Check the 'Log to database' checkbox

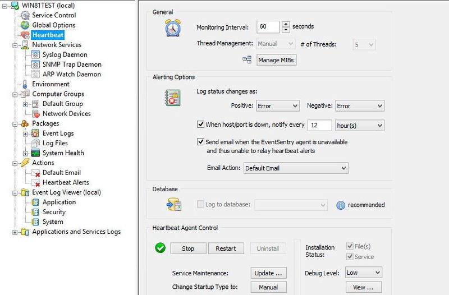pos(201,204)
